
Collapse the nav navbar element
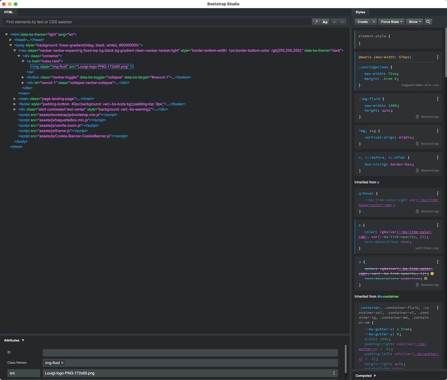tap(14, 51)
